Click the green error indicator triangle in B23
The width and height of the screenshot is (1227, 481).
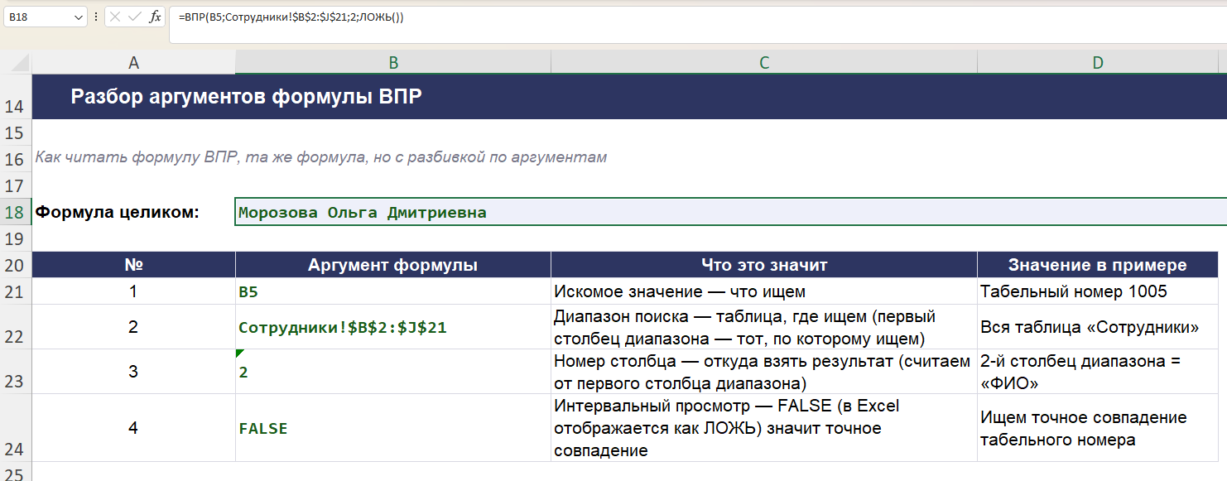coord(239,353)
